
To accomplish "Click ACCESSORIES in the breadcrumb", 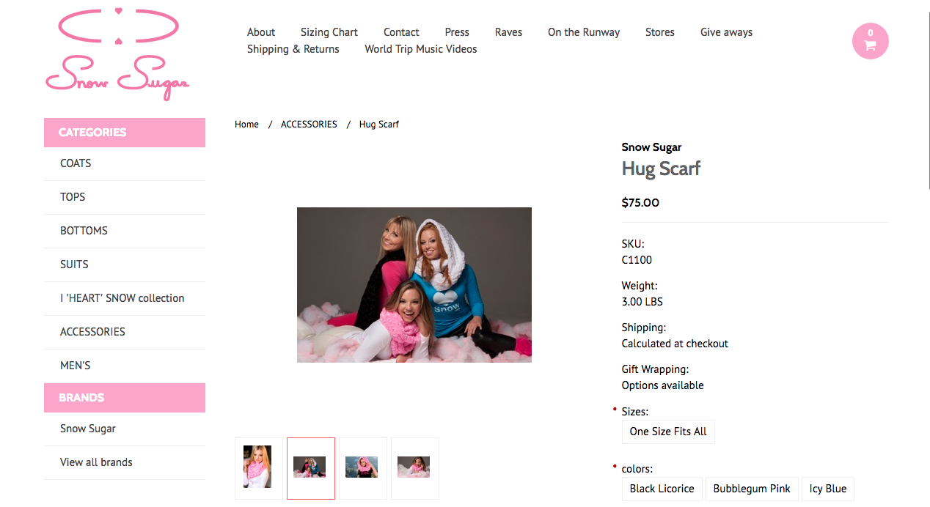I will (x=309, y=125).
